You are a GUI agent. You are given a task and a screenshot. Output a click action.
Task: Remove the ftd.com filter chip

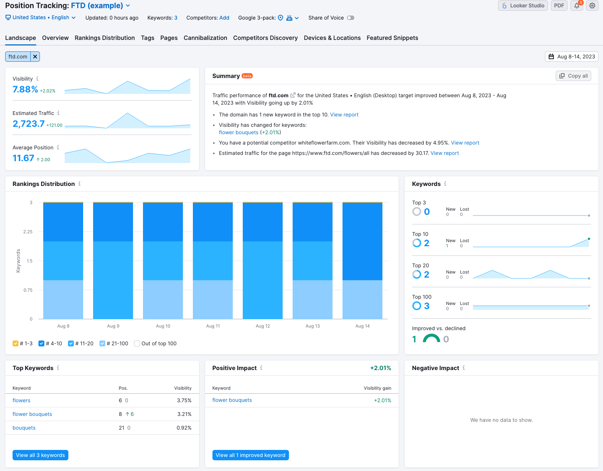(x=35, y=57)
